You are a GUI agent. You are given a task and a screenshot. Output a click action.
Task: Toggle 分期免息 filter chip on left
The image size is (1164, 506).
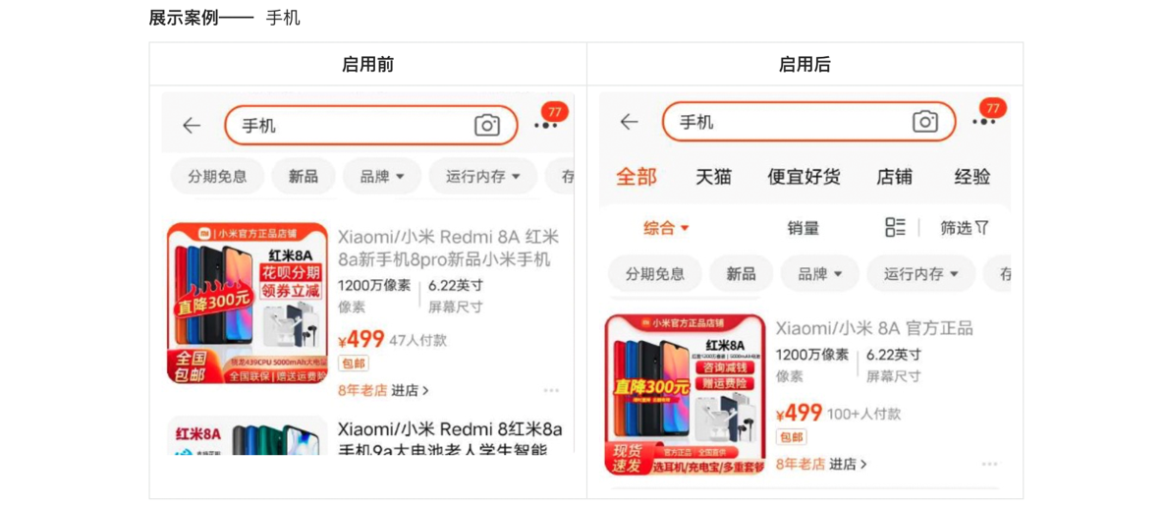pos(217,177)
